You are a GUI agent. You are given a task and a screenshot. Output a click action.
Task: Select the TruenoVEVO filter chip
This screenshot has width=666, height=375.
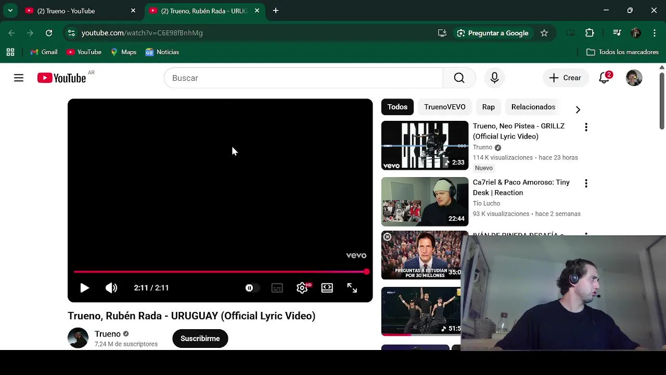coord(445,107)
